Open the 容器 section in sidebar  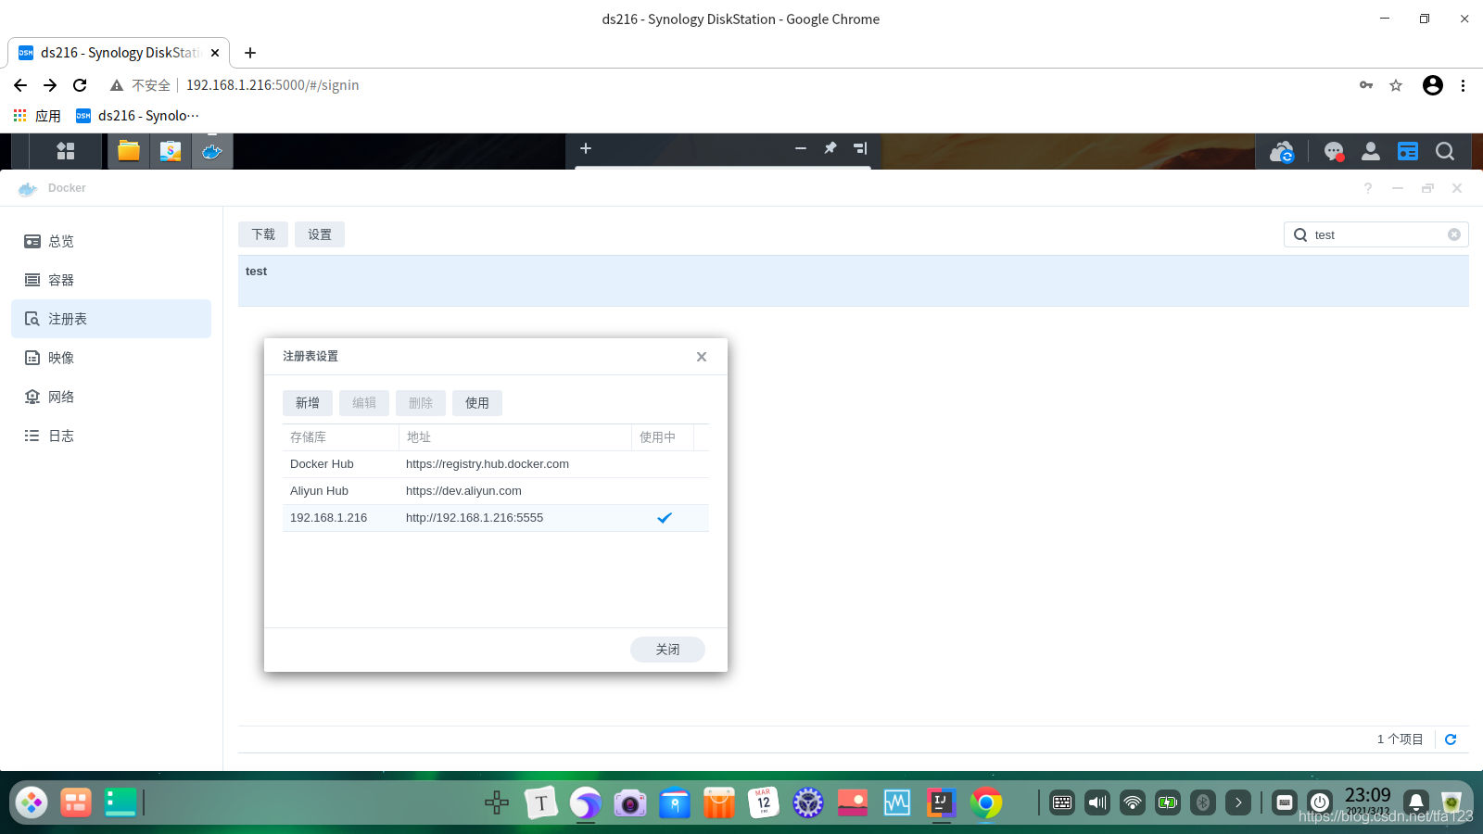[x=61, y=280]
